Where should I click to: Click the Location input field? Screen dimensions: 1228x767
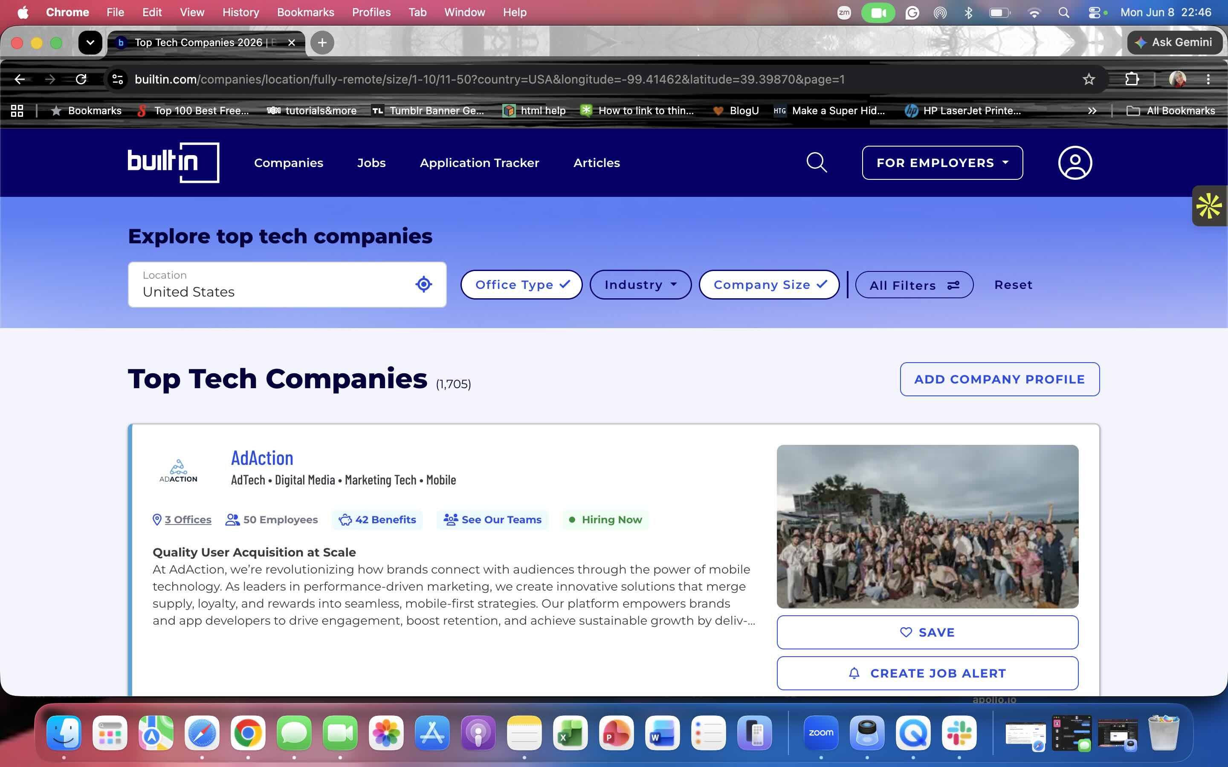(287, 285)
